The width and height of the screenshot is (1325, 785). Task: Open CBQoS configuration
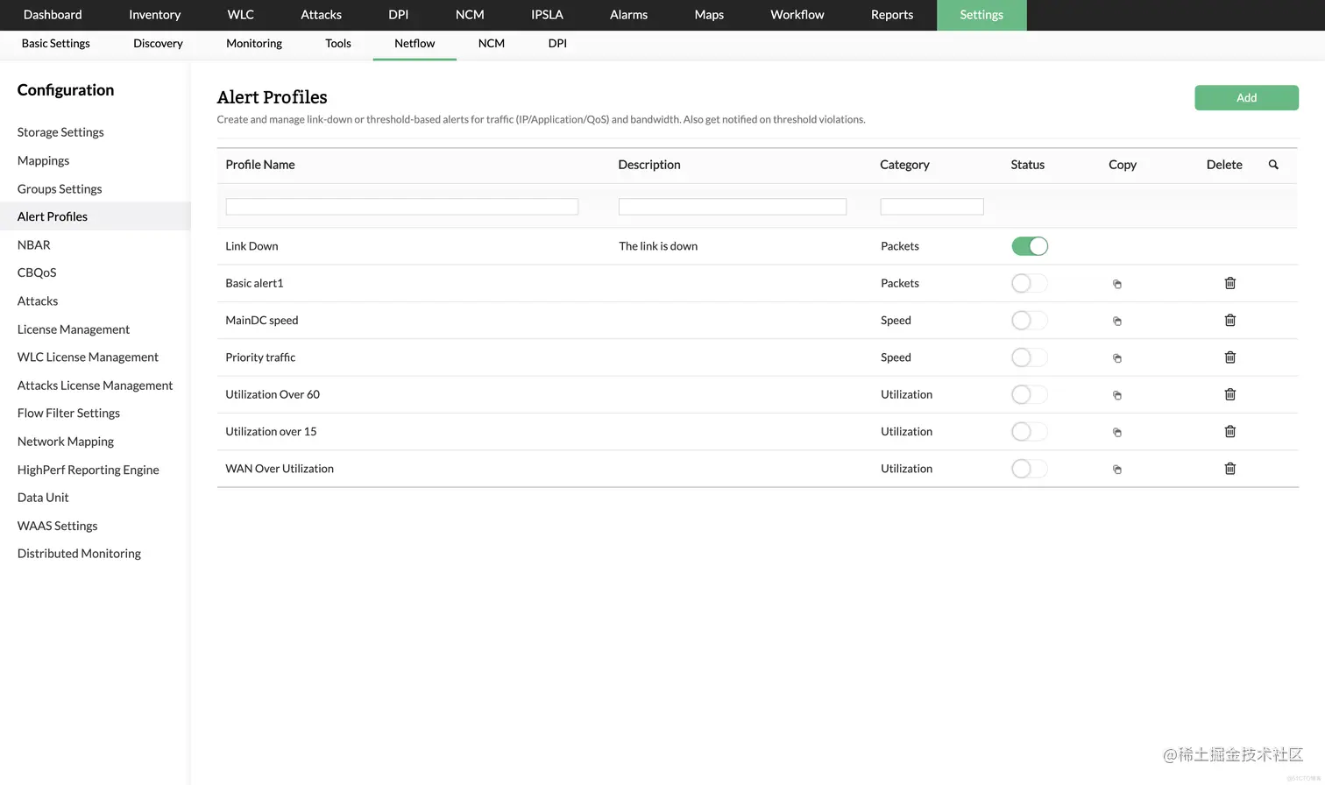click(x=37, y=272)
